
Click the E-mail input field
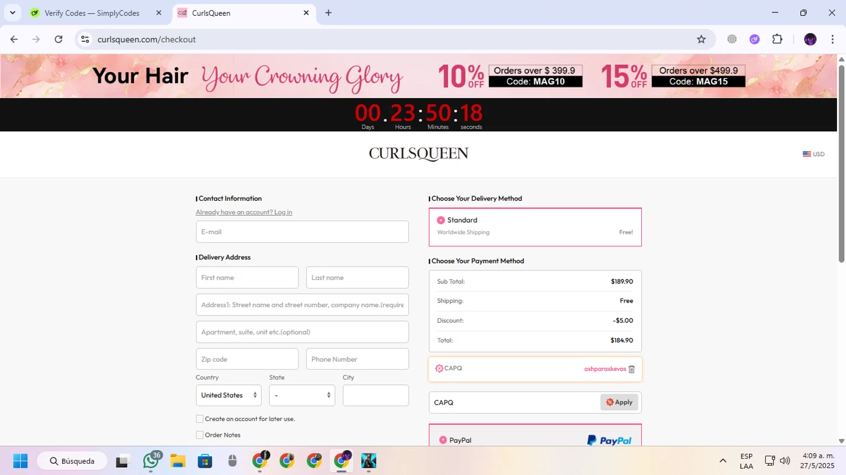[302, 232]
